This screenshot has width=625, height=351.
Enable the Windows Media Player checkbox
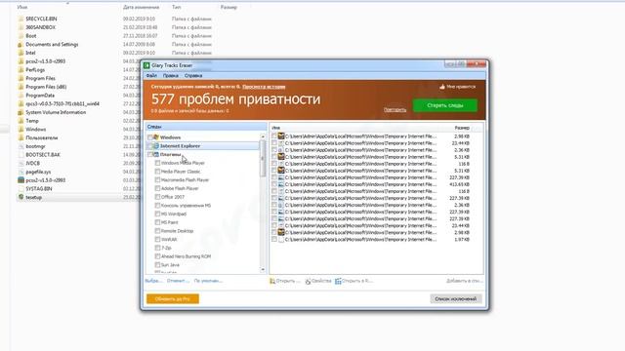[x=157, y=163]
